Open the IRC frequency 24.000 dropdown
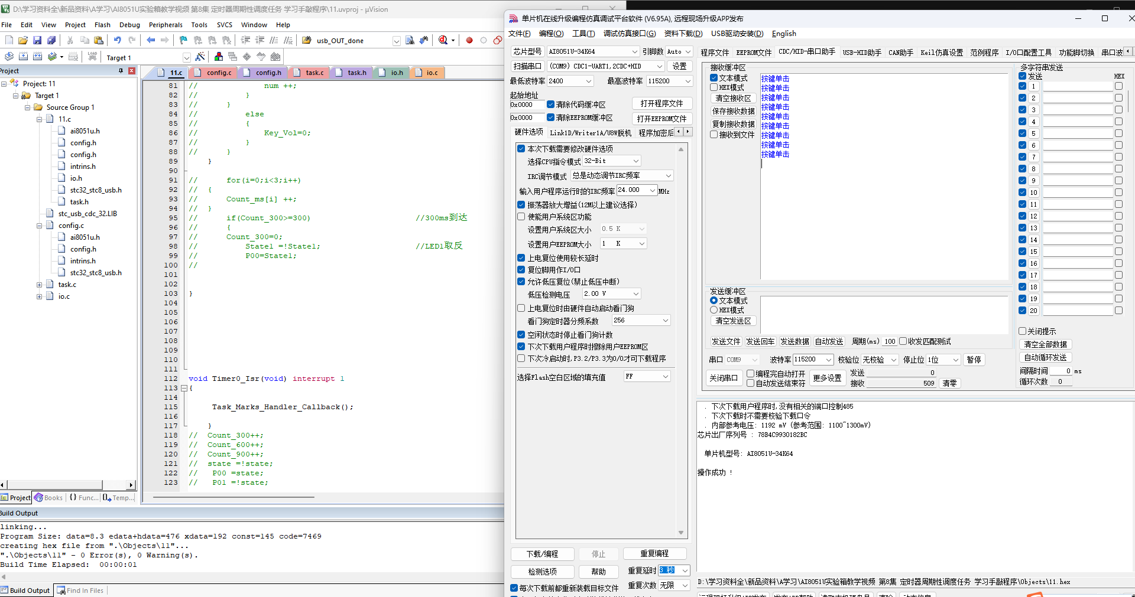1135x597 pixels. tap(653, 190)
